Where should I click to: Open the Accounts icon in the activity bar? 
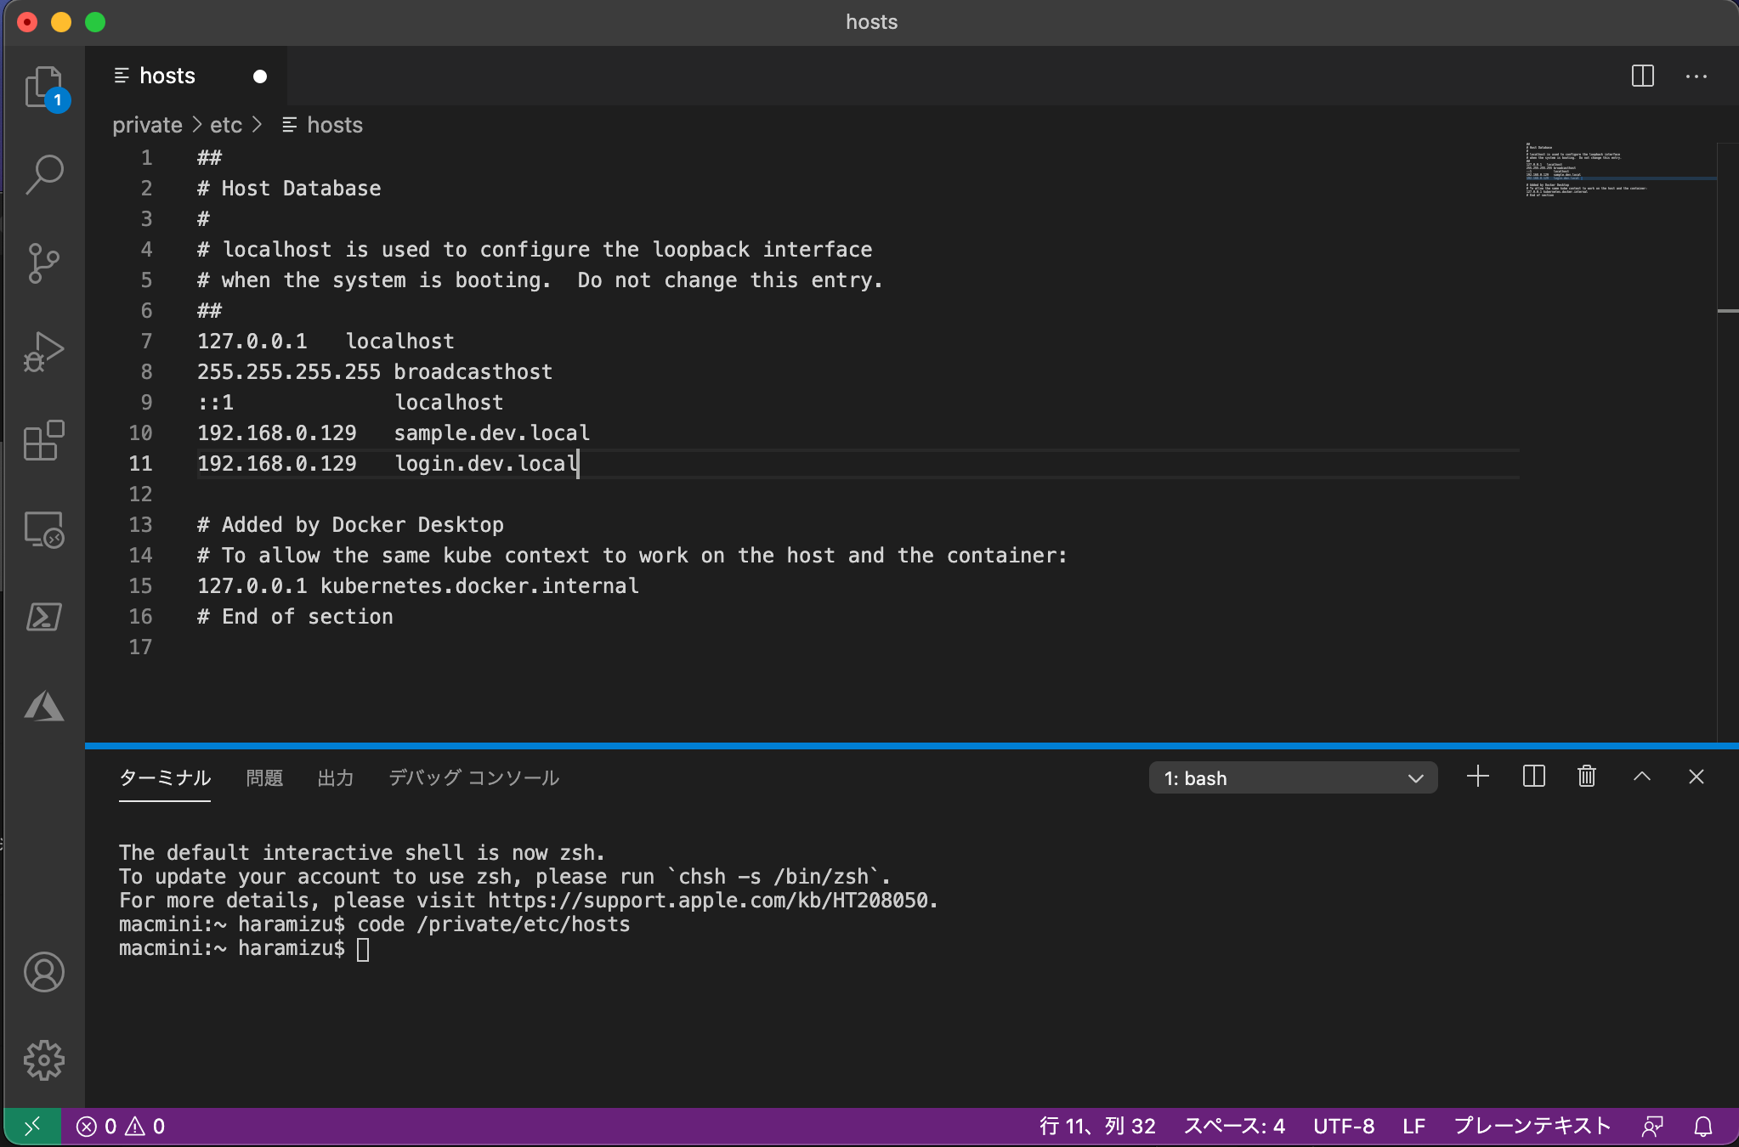(x=44, y=972)
